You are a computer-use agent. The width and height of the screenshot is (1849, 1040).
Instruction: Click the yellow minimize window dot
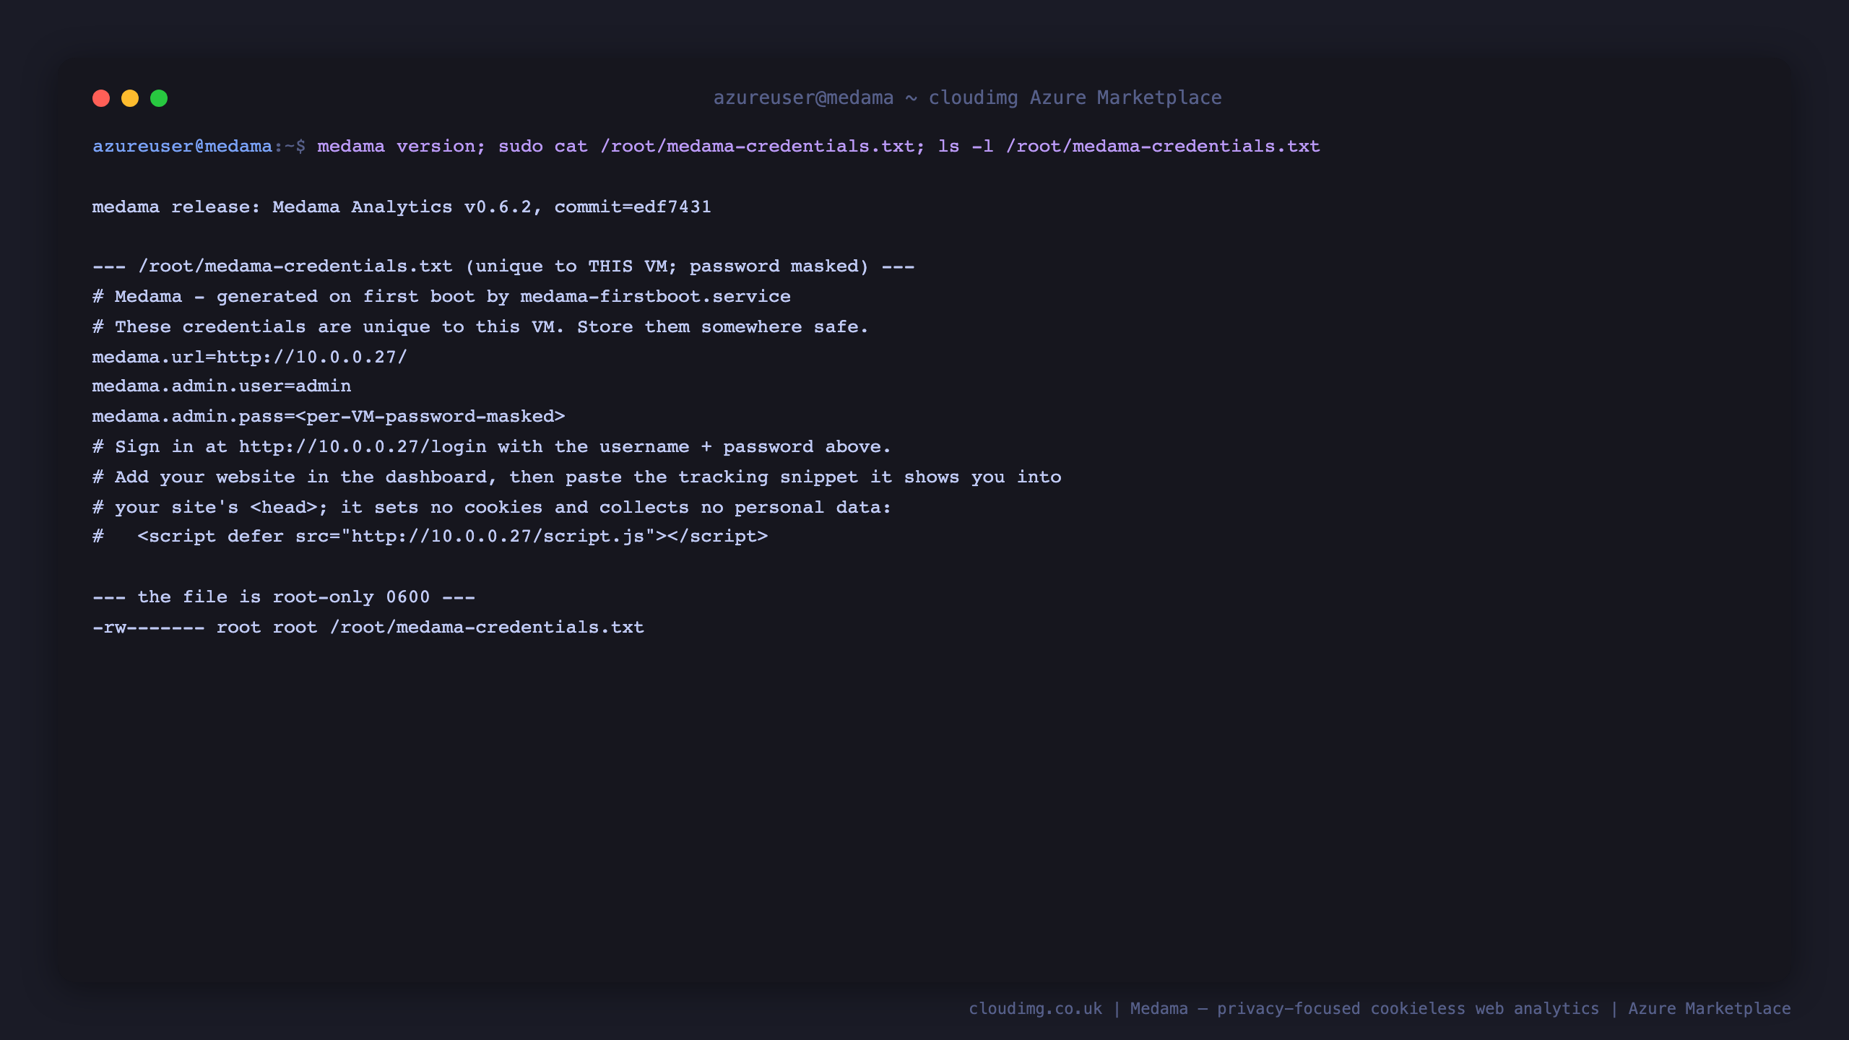(130, 98)
